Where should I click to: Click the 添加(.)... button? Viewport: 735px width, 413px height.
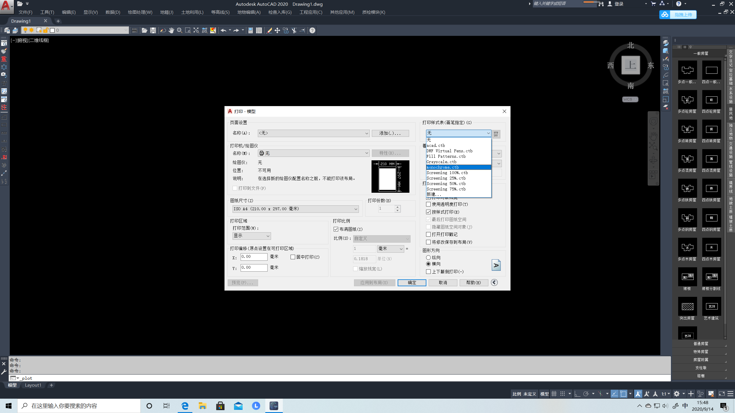(x=390, y=133)
